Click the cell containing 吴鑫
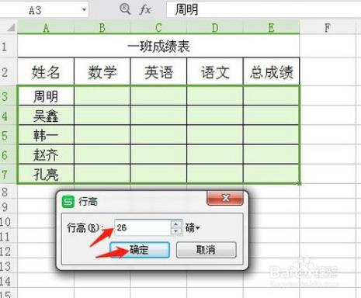The height and width of the screenshot is (298, 361). click(46, 116)
